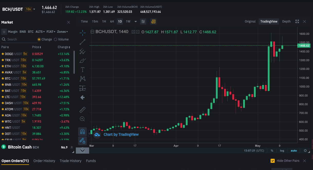Expand the Bitcoin Cash info panel

72,147
